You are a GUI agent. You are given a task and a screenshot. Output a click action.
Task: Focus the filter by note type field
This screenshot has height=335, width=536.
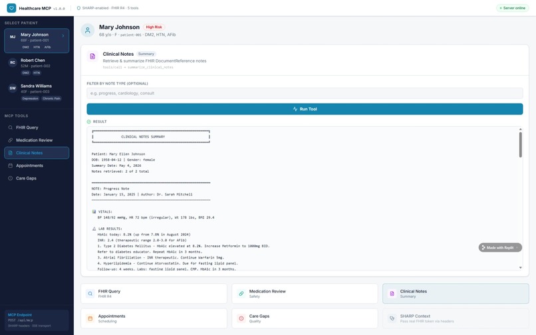click(305, 93)
